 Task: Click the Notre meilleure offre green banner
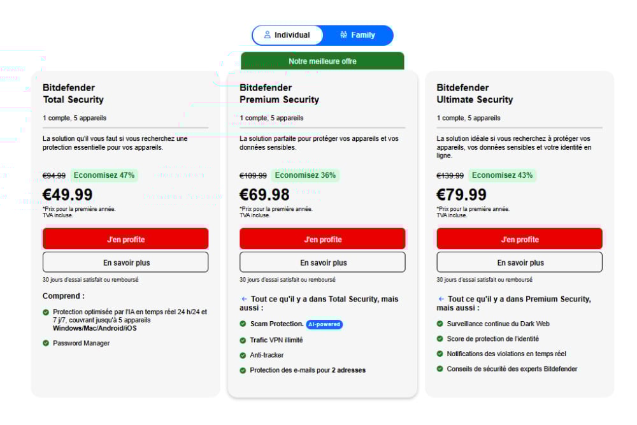pyautogui.click(x=322, y=61)
